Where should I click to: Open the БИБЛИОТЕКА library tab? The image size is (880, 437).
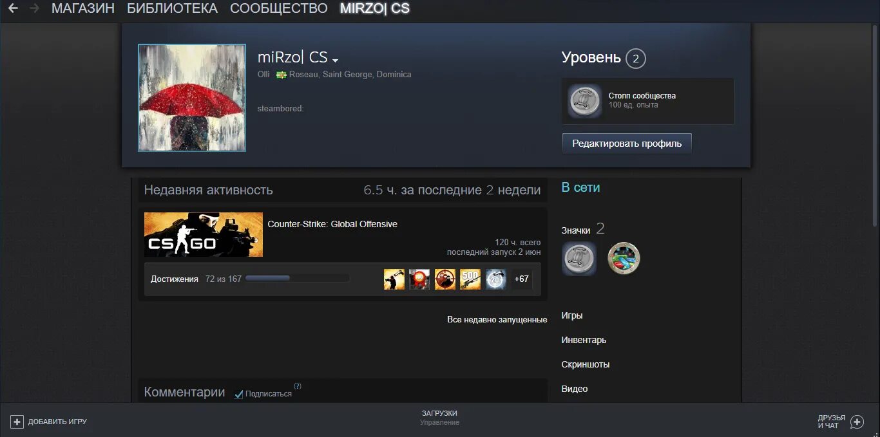(172, 8)
